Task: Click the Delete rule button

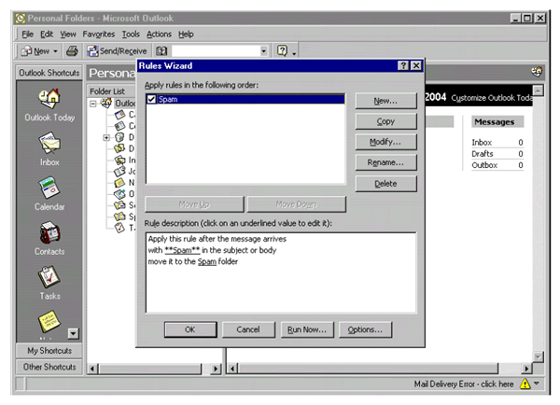Action: click(385, 184)
